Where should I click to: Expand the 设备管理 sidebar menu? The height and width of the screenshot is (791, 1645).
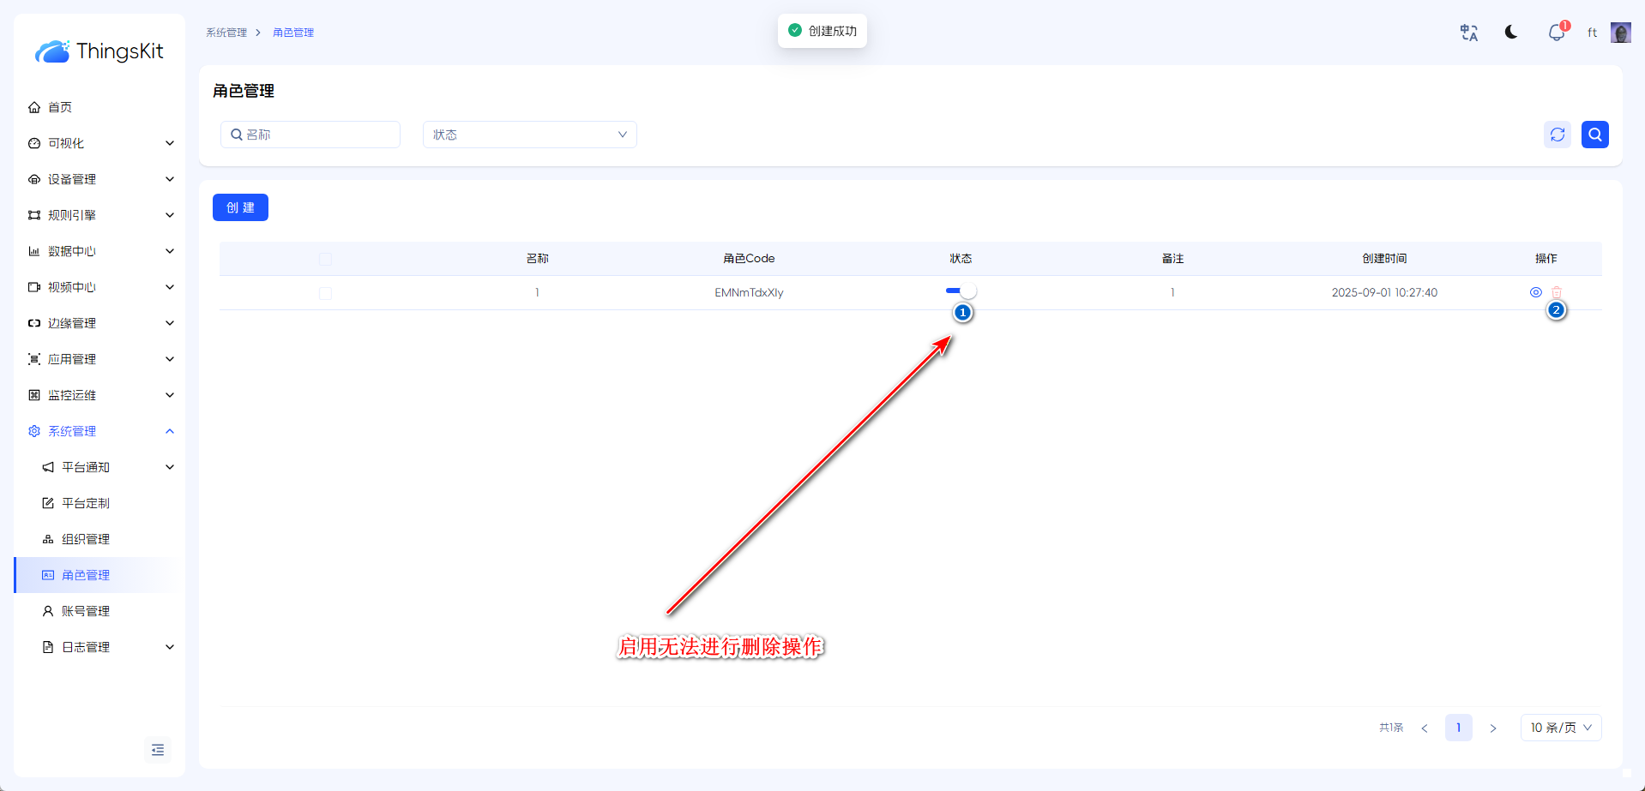click(99, 179)
